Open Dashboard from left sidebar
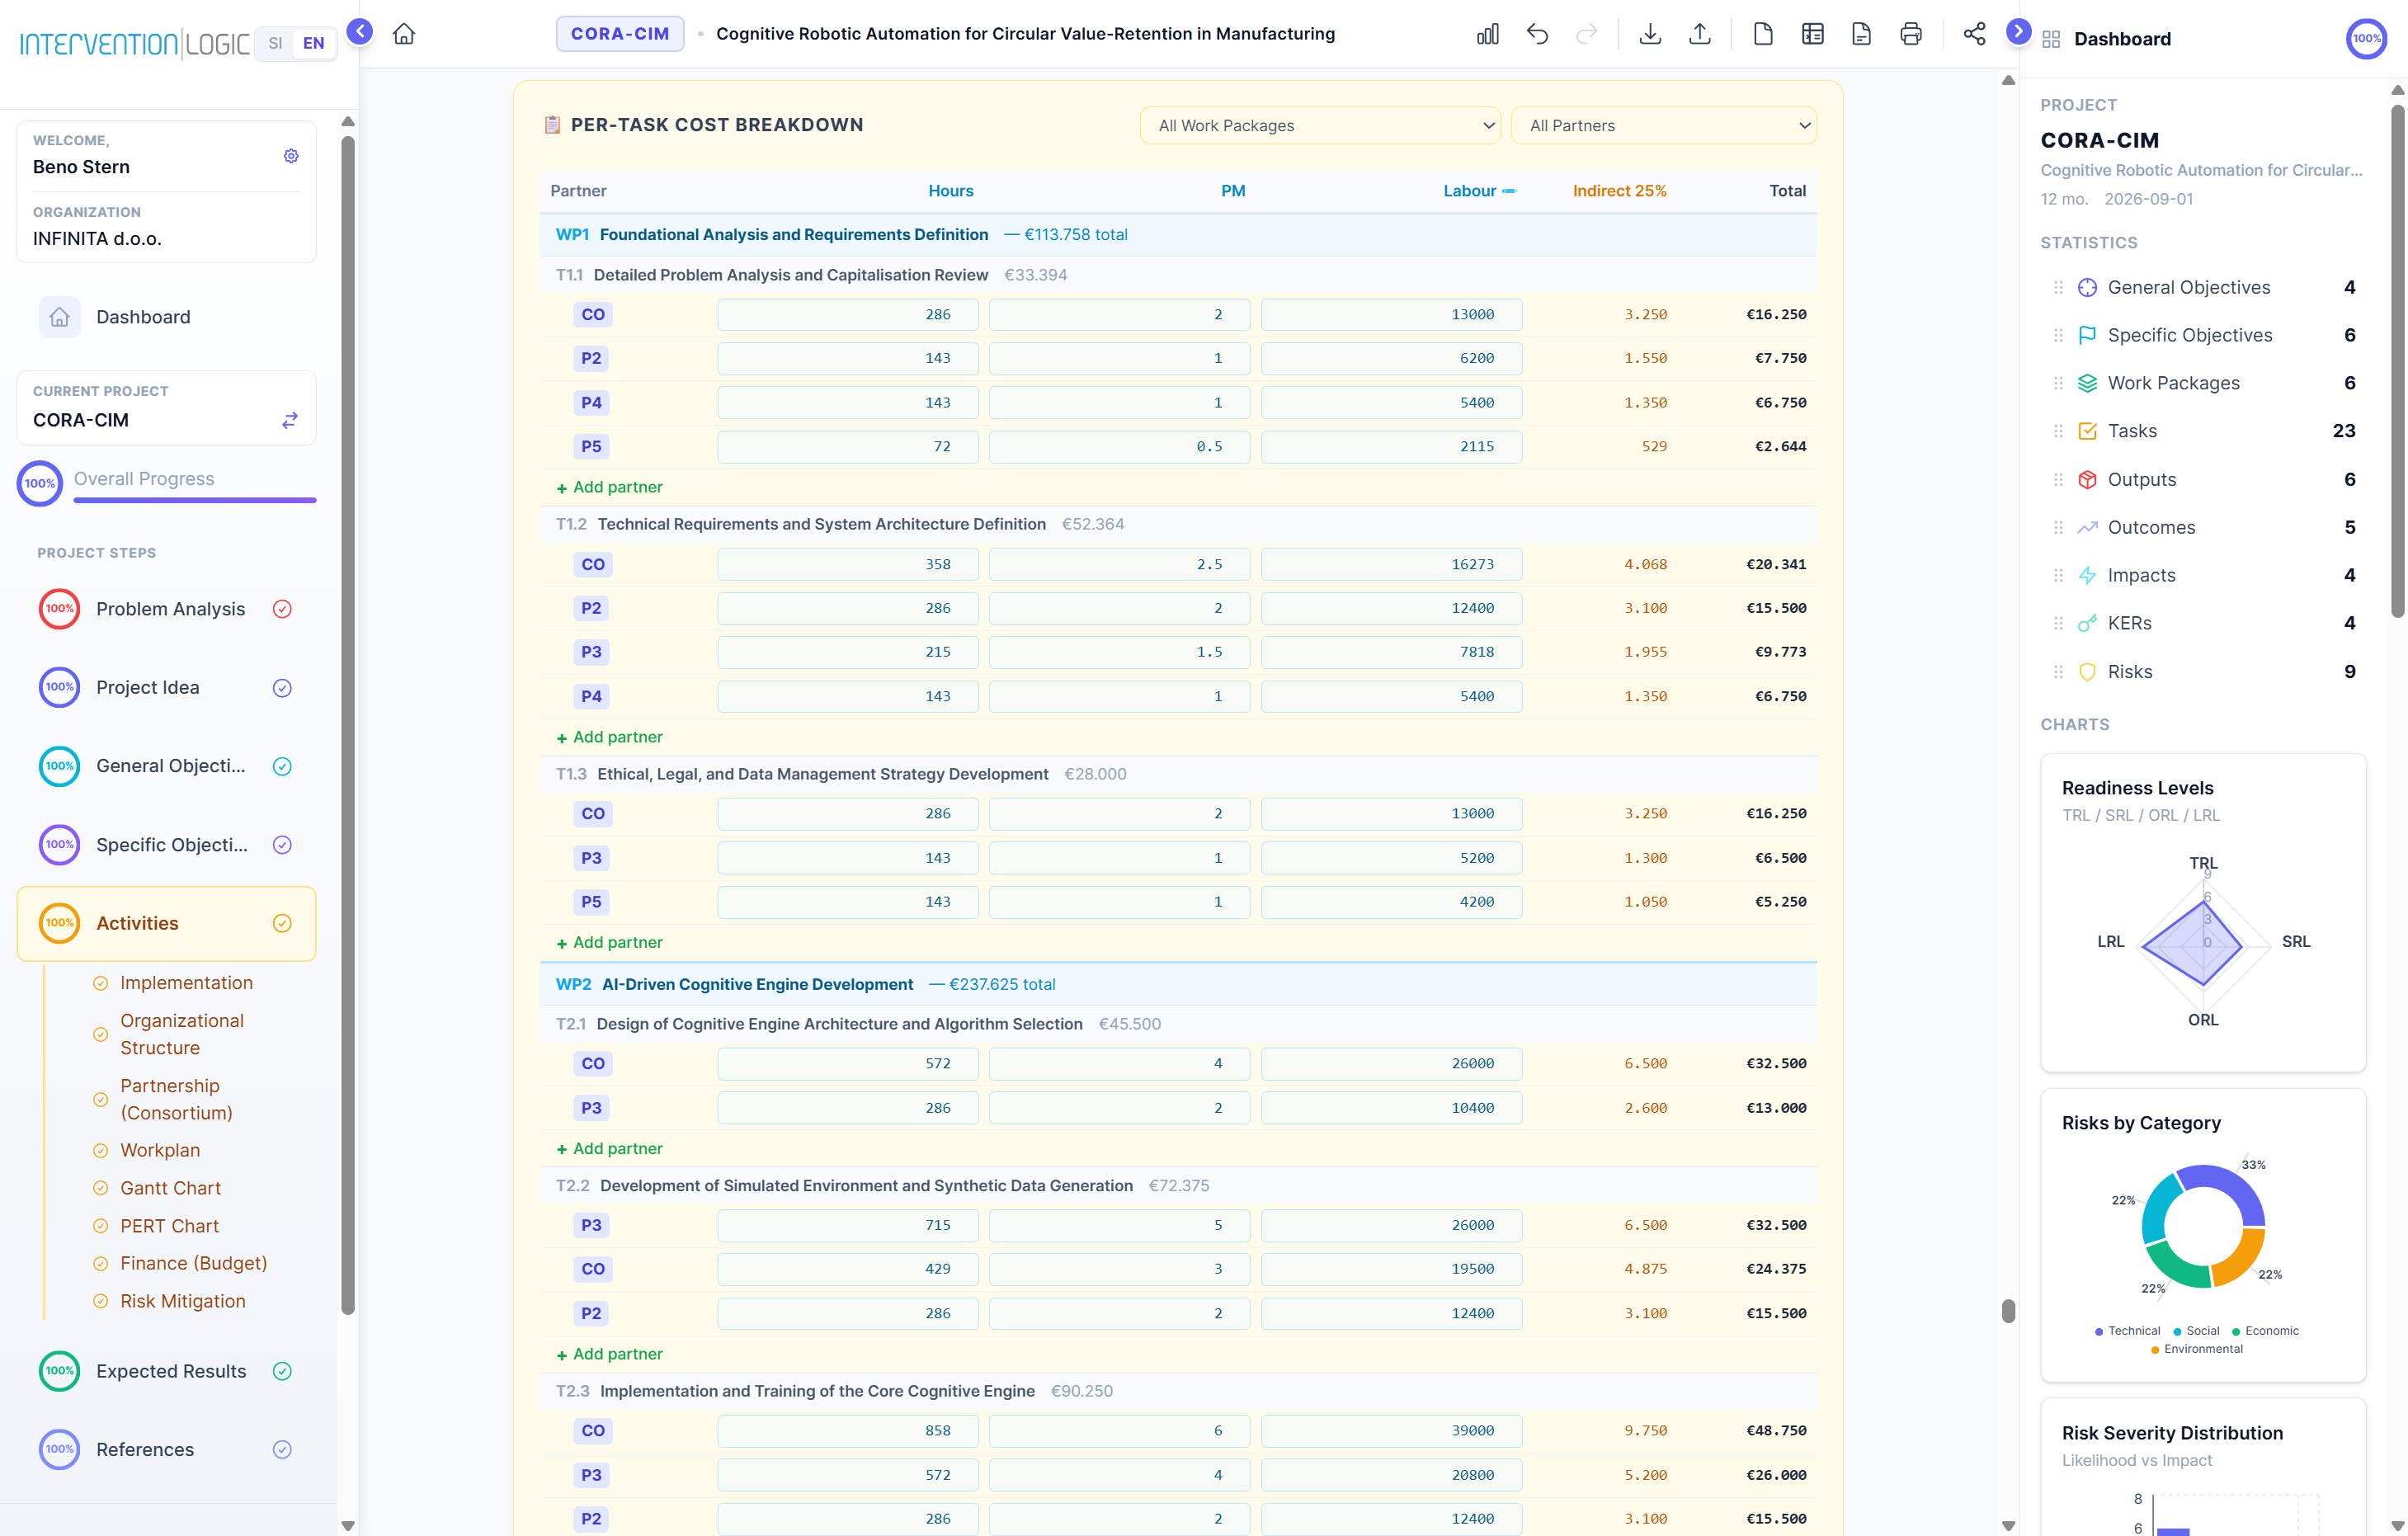 pyautogui.click(x=166, y=317)
